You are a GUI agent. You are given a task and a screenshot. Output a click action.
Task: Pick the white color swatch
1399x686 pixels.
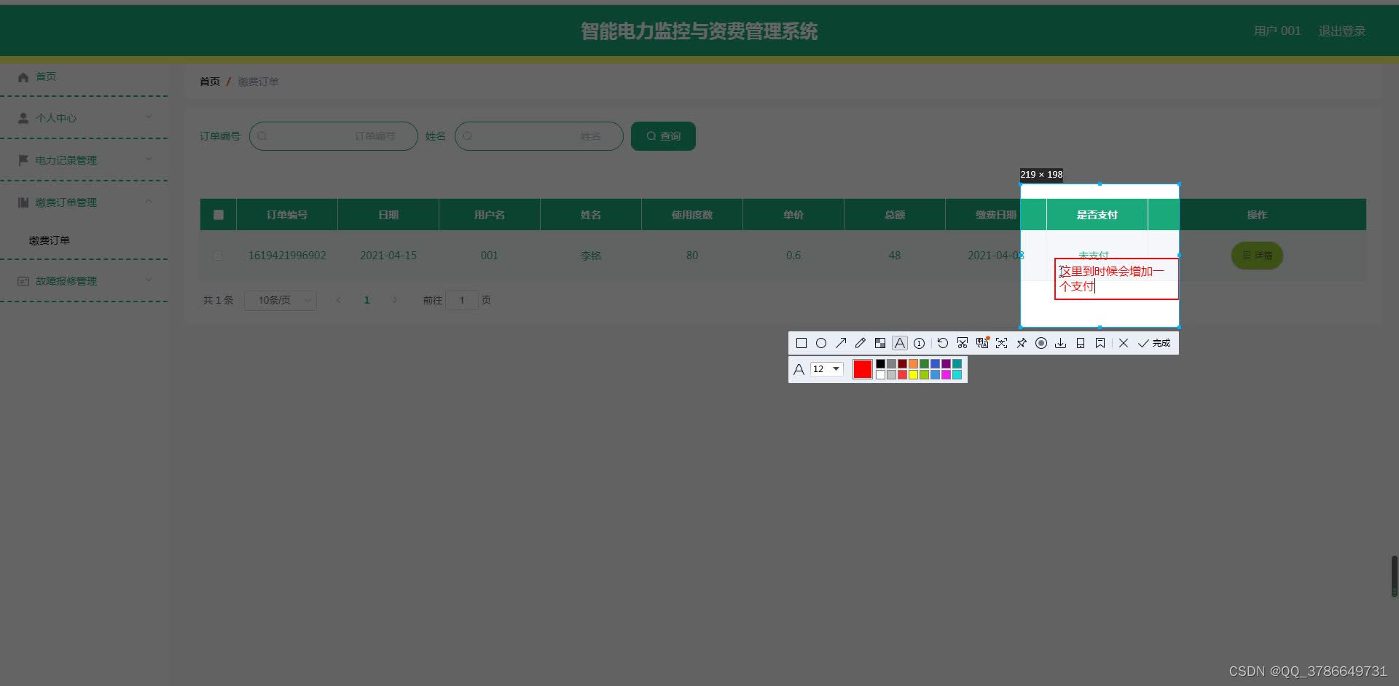[x=881, y=374]
